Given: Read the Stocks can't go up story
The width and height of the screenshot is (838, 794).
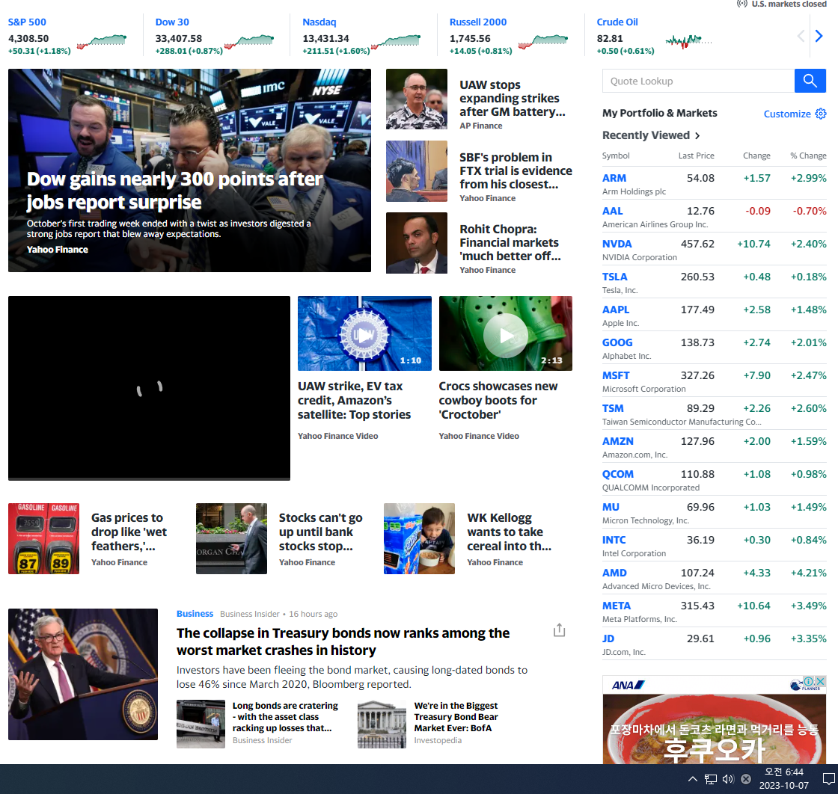Looking at the screenshot, I should tap(321, 532).
